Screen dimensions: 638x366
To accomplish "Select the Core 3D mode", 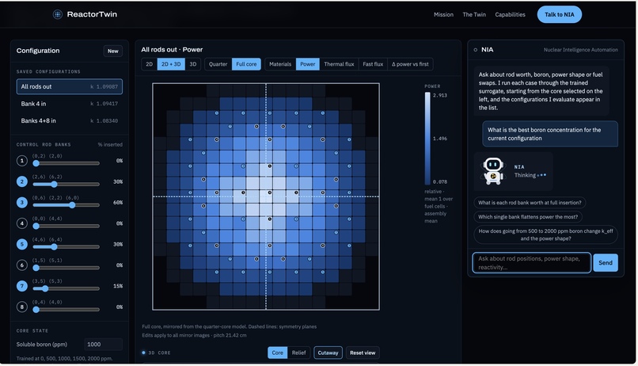I will coord(278,353).
